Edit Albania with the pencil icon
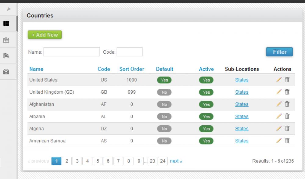305x179 pixels. point(279,116)
